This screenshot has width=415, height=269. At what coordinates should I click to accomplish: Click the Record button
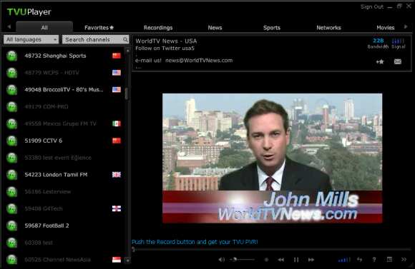point(266,260)
